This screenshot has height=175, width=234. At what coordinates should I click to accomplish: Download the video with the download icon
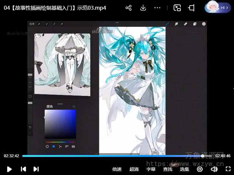143,8
